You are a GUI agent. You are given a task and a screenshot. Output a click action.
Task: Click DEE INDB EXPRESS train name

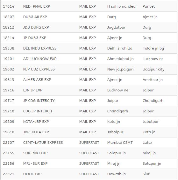[40, 48]
